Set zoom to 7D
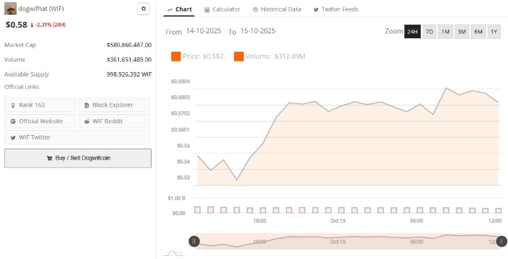 [x=429, y=31]
